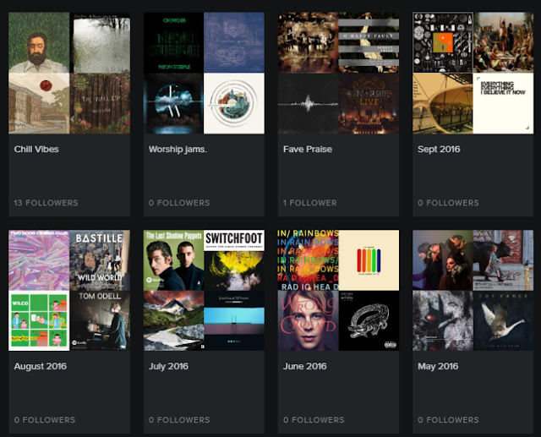Click the Wrong Crowd album cover
This screenshot has width=541, height=437.
pyautogui.click(x=308, y=320)
